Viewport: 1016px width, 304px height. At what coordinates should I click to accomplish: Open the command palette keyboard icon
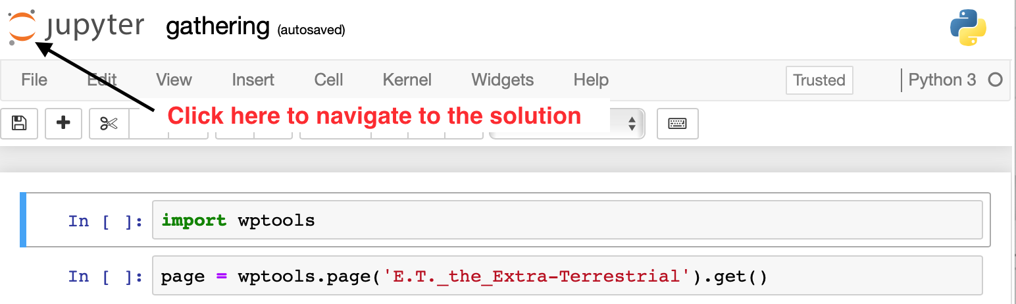click(677, 123)
